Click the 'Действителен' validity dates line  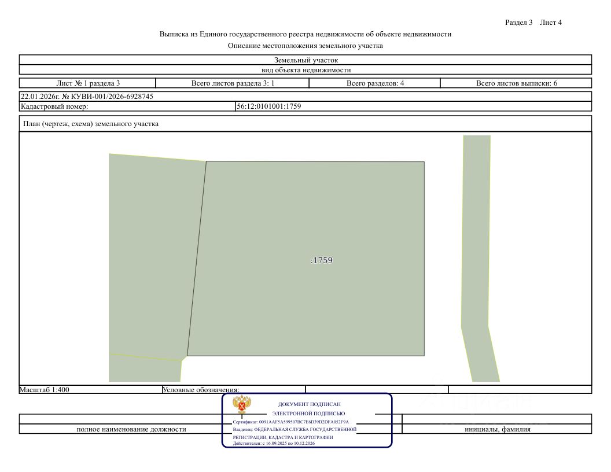coord(274,443)
